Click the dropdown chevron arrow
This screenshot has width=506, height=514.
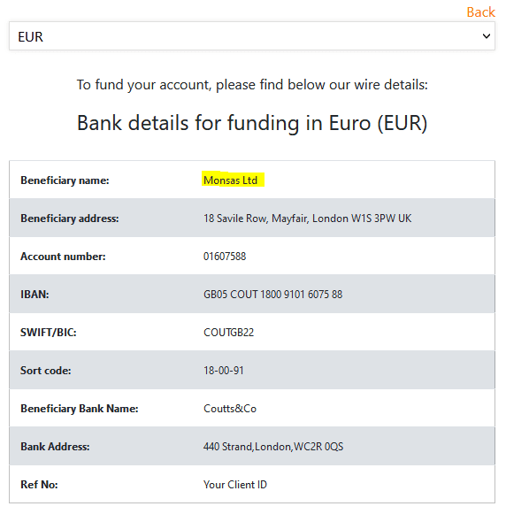pyautogui.click(x=487, y=36)
